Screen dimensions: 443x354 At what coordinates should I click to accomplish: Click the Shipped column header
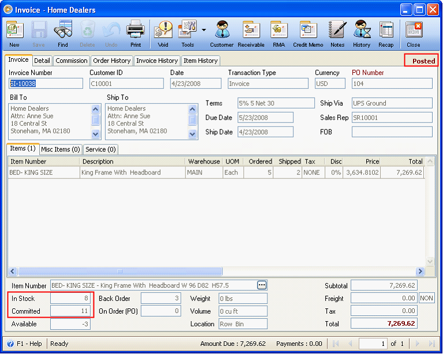tap(288, 161)
